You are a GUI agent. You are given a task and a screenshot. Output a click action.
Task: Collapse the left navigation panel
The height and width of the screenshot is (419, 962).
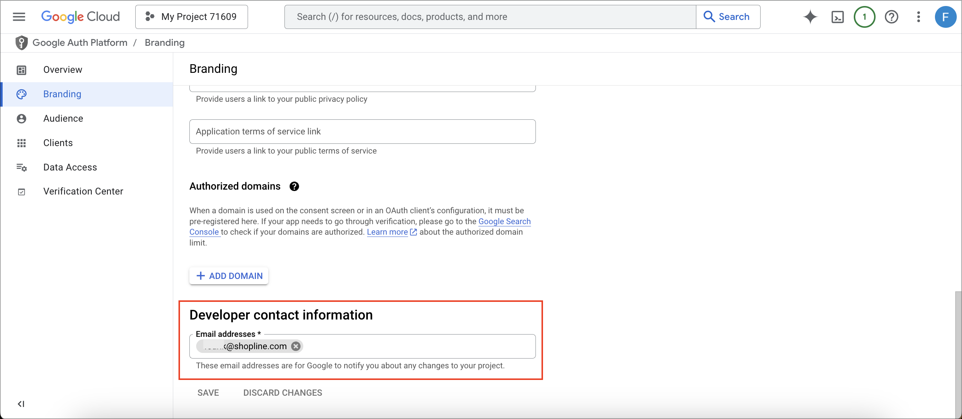[21, 404]
